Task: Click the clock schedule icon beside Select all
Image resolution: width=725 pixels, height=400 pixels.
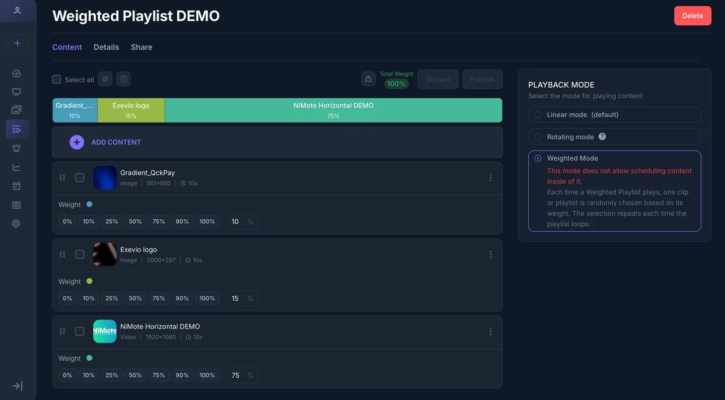Action: tap(105, 79)
